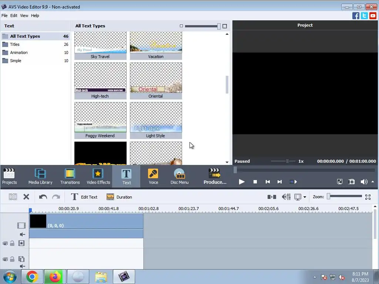Open Windows Start menu
The width and height of the screenshot is (379, 284).
point(10,277)
